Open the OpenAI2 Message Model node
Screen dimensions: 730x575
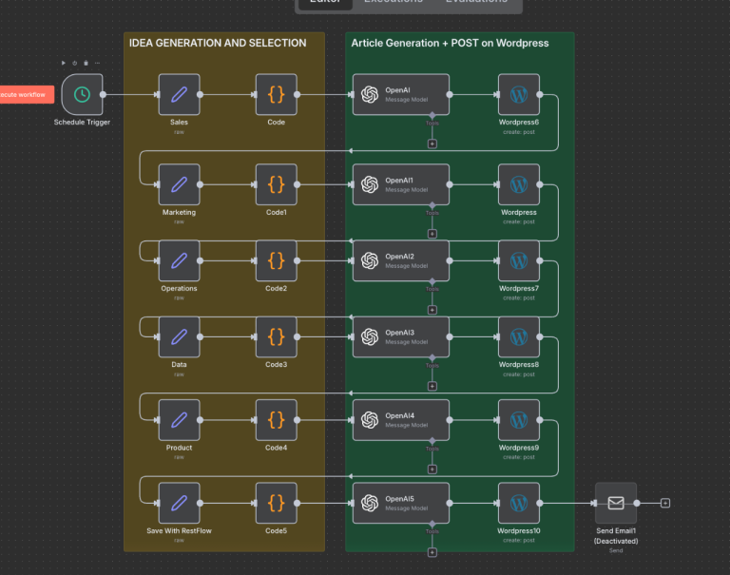pos(400,260)
